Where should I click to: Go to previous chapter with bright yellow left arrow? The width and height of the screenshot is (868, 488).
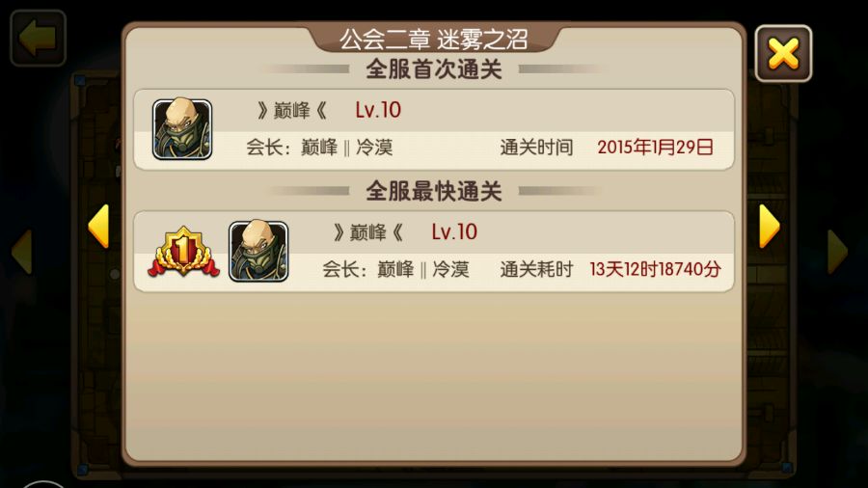coord(98,226)
